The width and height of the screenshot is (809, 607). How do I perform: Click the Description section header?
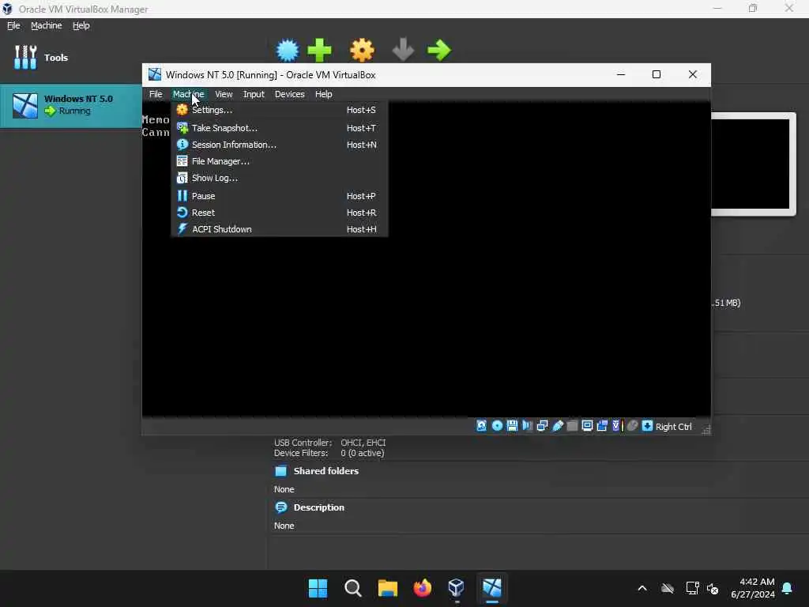(319, 507)
